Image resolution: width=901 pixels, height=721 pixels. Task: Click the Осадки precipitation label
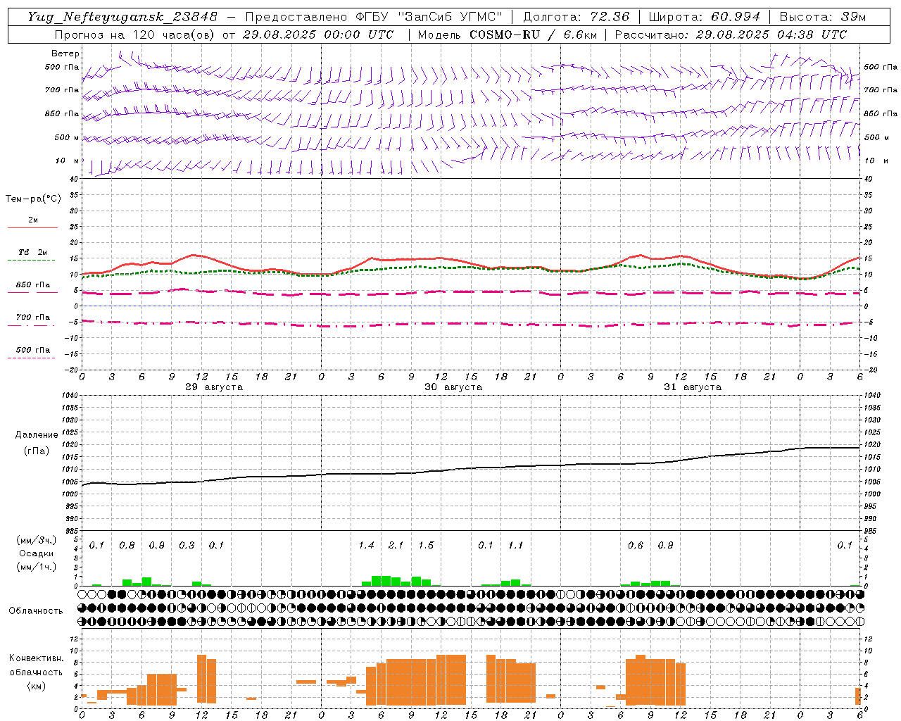point(37,553)
